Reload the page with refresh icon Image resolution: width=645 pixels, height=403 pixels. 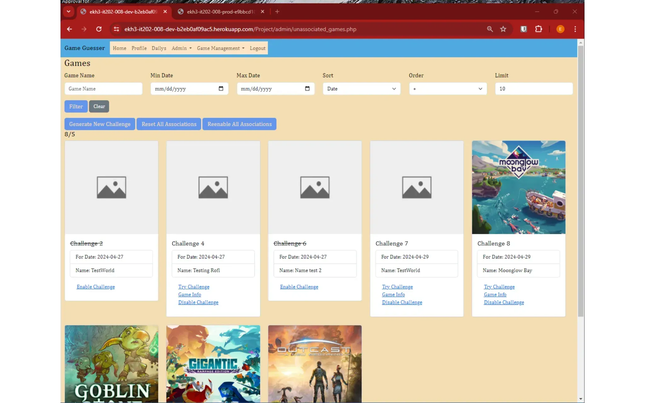[x=99, y=29]
